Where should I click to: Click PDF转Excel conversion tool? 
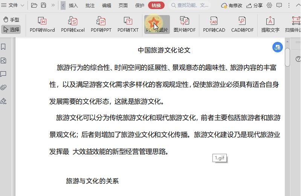(73, 24)
